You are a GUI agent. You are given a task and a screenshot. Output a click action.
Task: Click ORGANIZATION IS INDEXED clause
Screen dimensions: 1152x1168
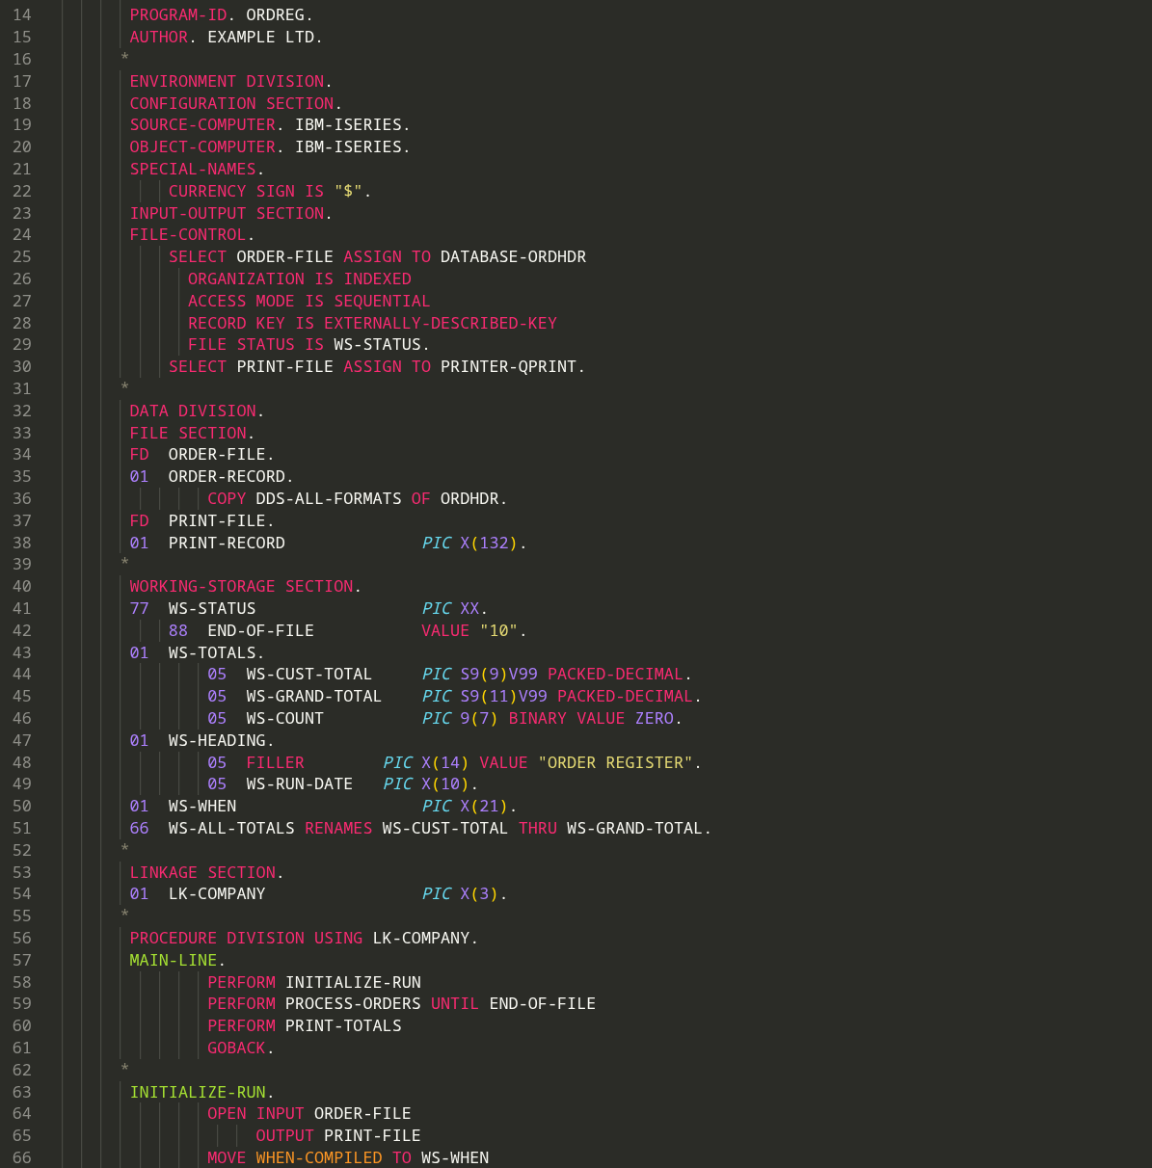[x=300, y=279]
